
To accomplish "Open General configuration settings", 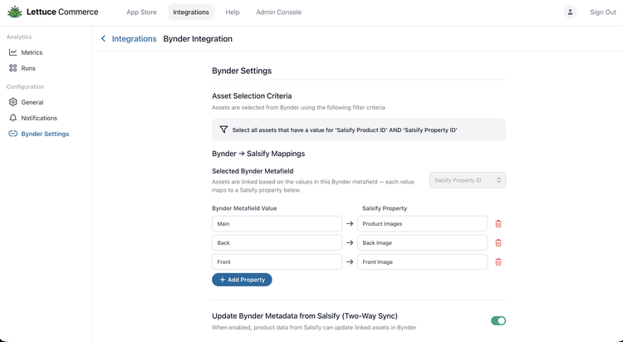I will click(32, 102).
